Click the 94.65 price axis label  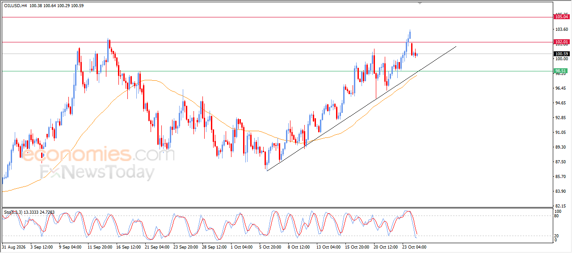pyautogui.click(x=560, y=103)
